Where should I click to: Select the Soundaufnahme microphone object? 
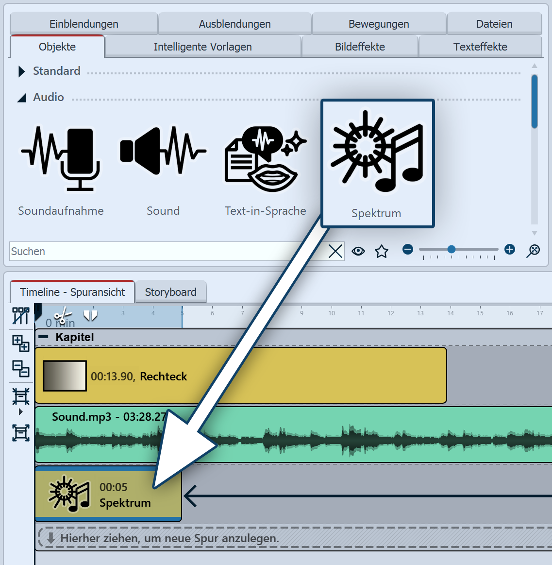[61, 159]
